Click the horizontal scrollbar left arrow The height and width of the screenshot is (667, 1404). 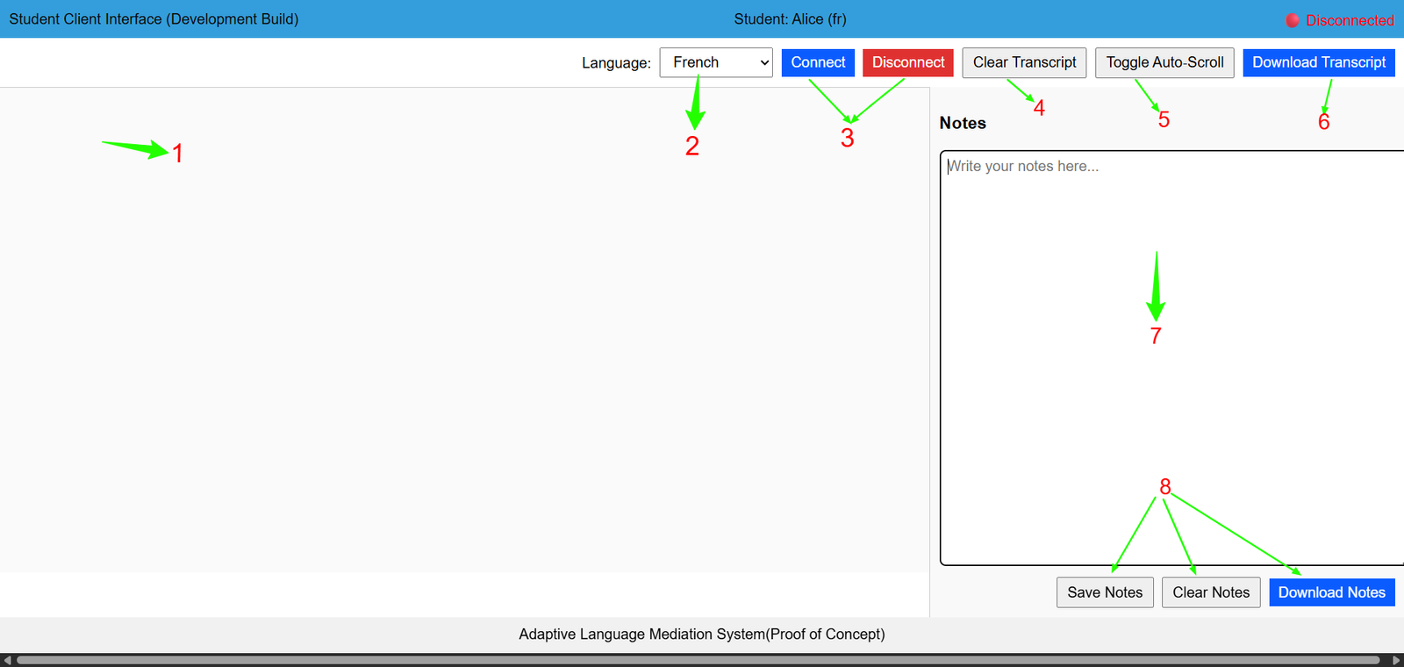click(7, 660)
